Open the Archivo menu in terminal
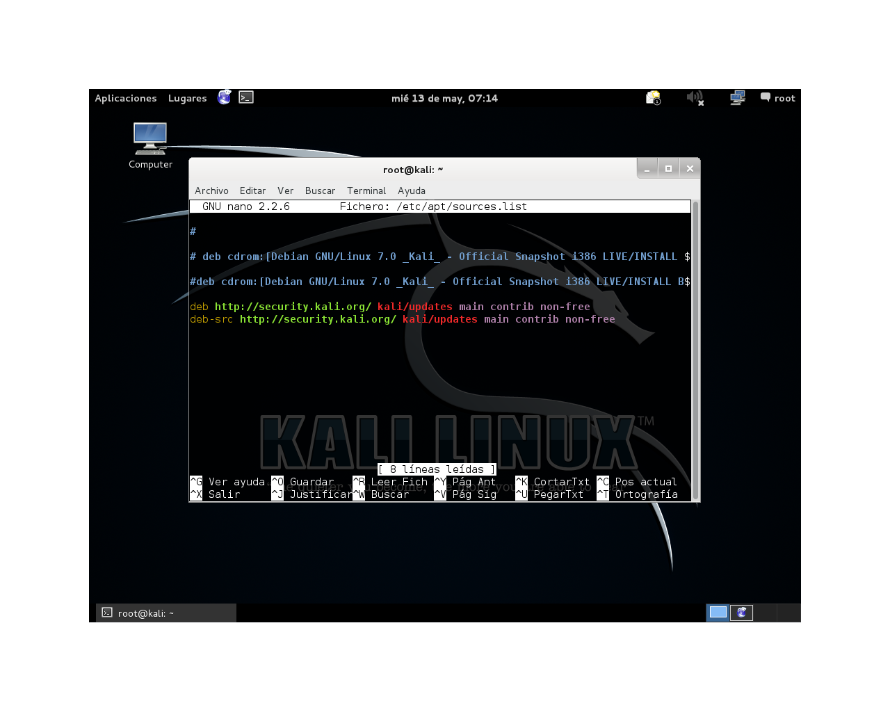 pyautogui.click(x=211, y=191)
